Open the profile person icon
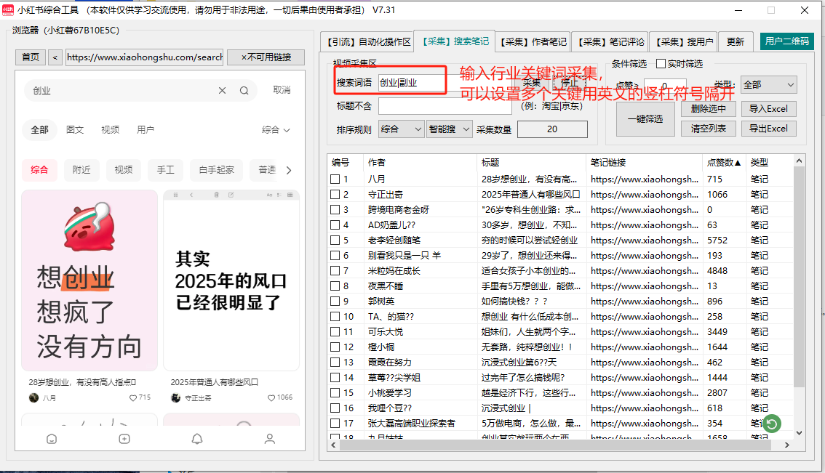 click(270, 439)
